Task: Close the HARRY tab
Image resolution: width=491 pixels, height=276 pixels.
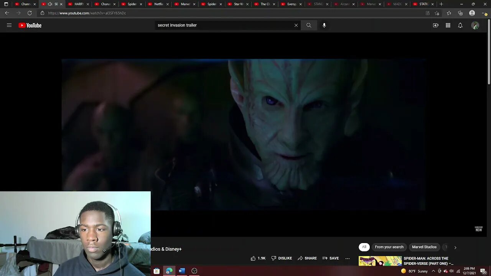Action: pyautogui.click(x=88, y=4)
